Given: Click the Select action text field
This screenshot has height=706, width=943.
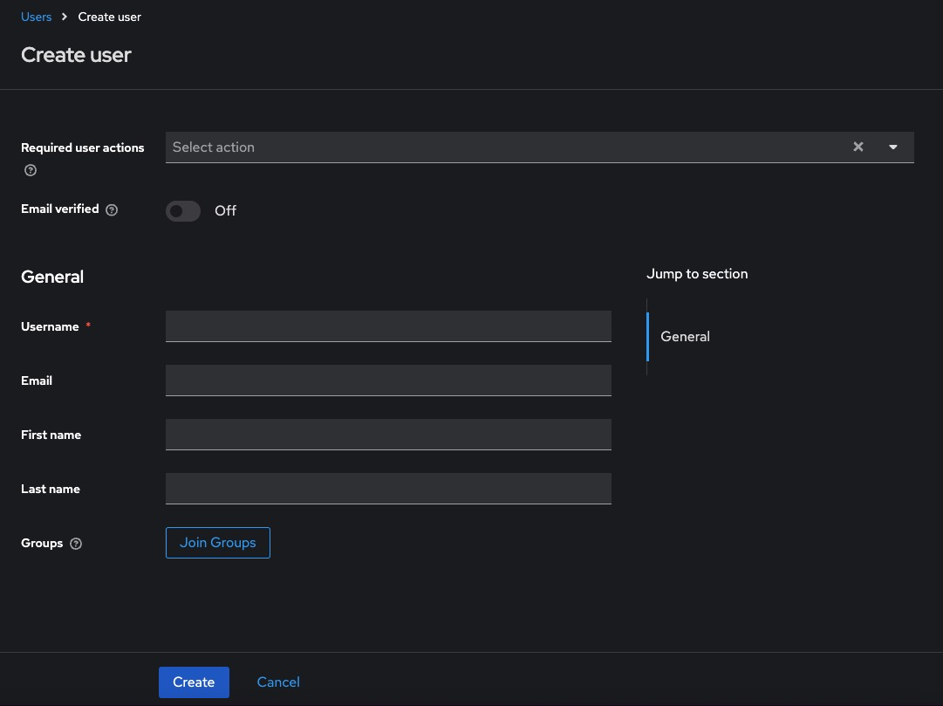Looking at the screenshot, I should click(x=506, y=147).
